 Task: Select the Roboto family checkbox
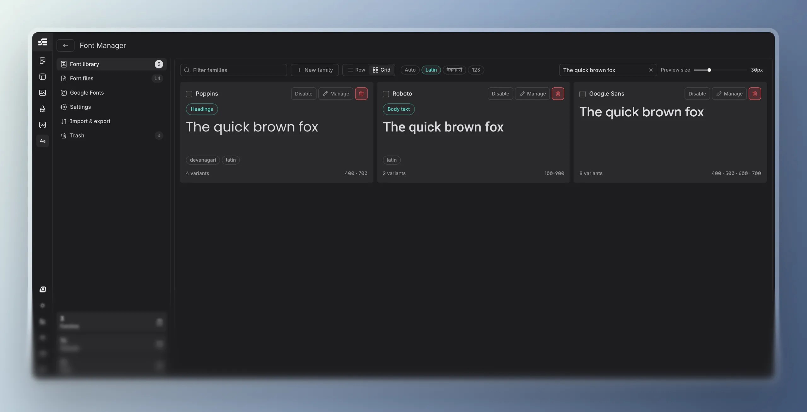coord(386,94)
